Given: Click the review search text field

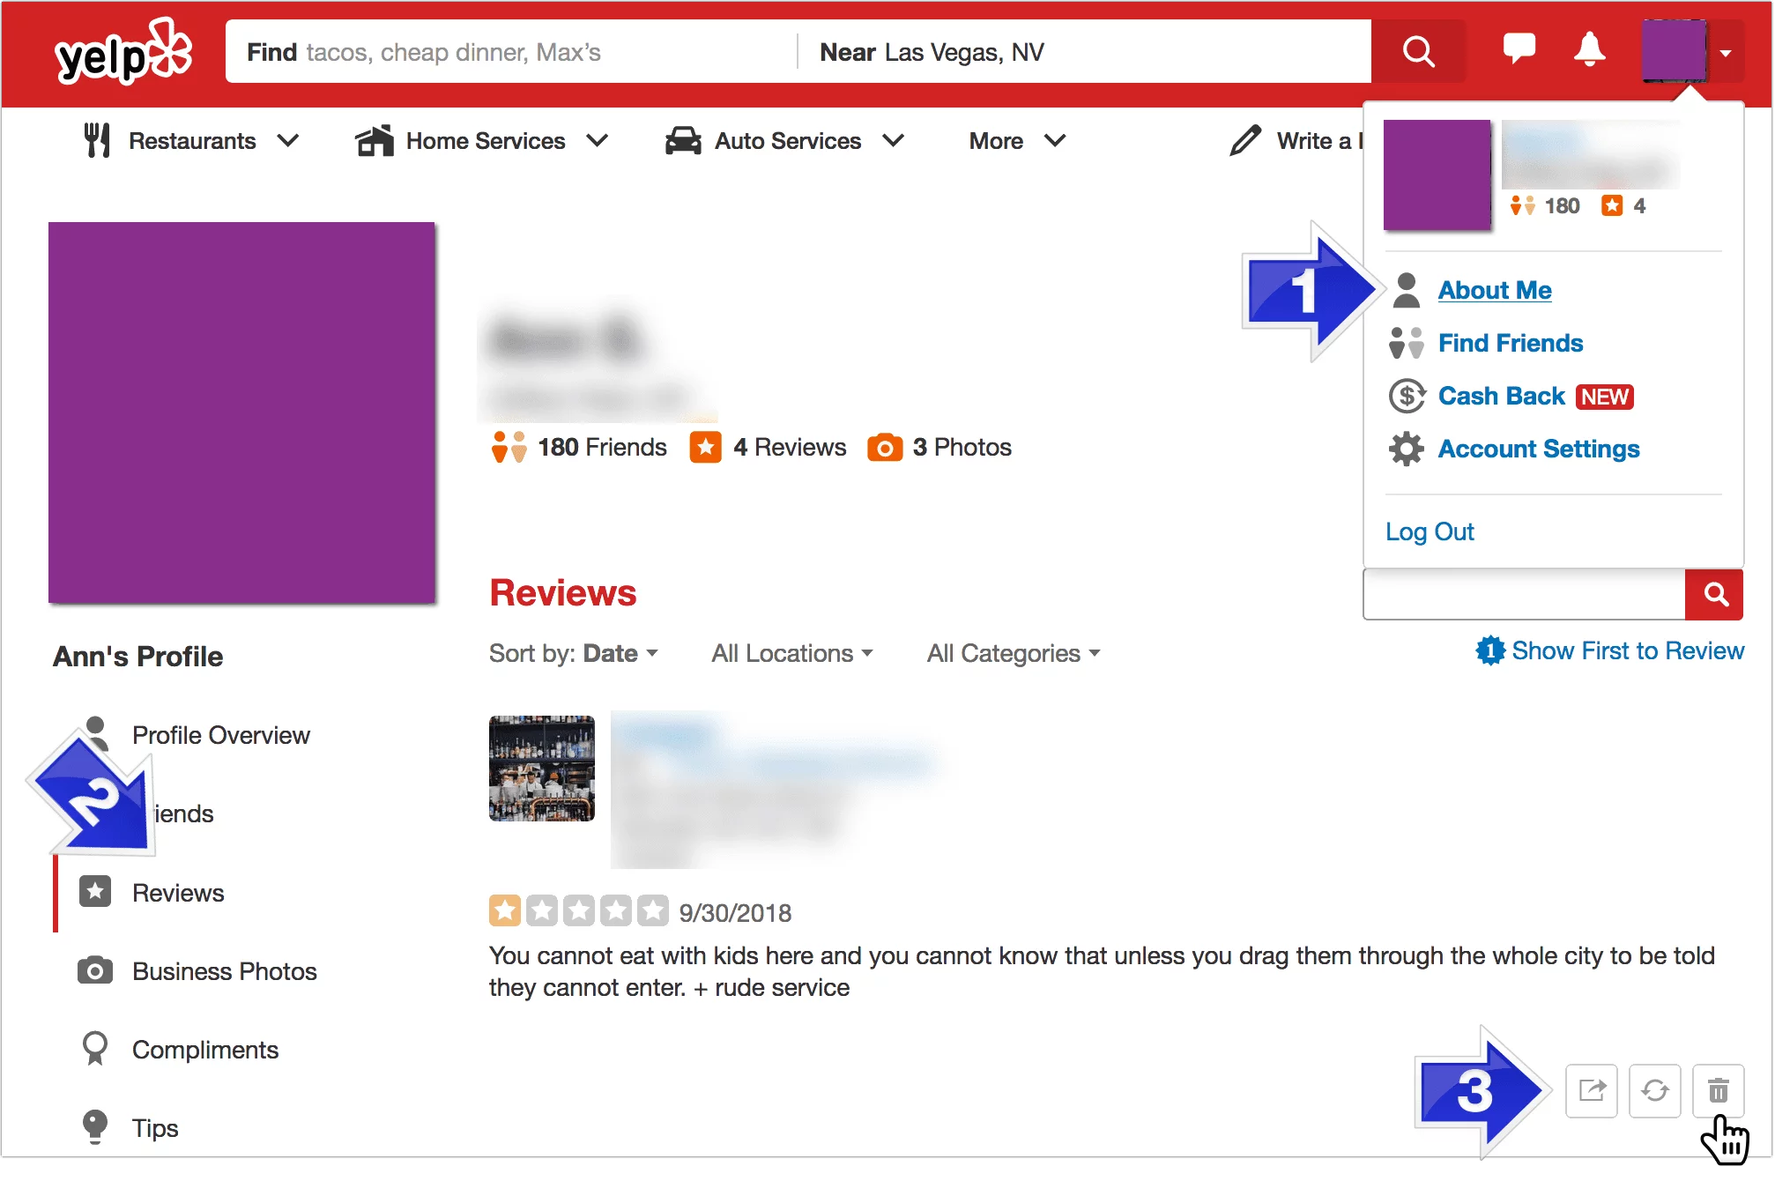Looking at the screenshot, I should click(x=1524, y=594).
